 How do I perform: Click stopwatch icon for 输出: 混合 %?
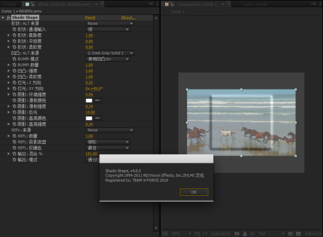pyautogui.click(x=14, y=154)
